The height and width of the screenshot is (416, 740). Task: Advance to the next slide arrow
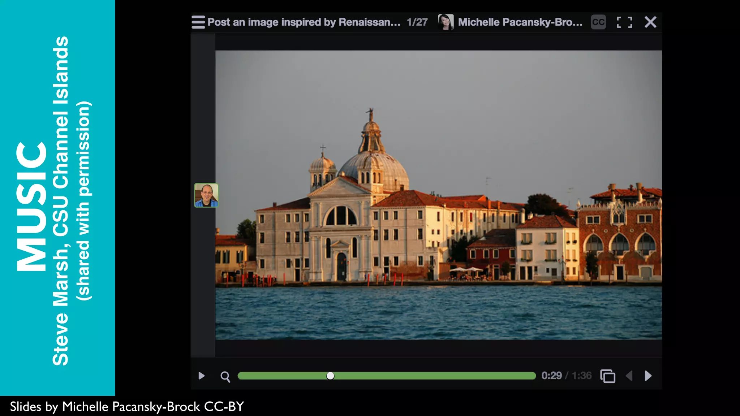click(648, 376)
